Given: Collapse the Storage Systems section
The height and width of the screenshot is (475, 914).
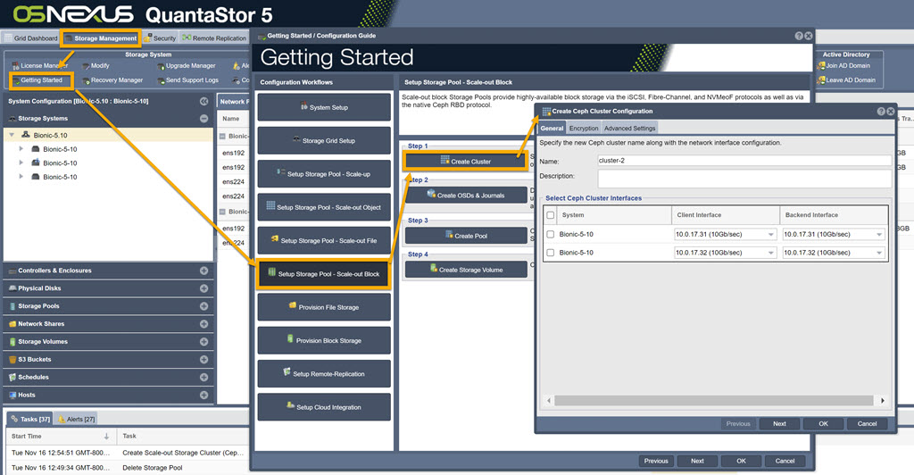Looking at the screenshot, I should (x=204, y=119).
